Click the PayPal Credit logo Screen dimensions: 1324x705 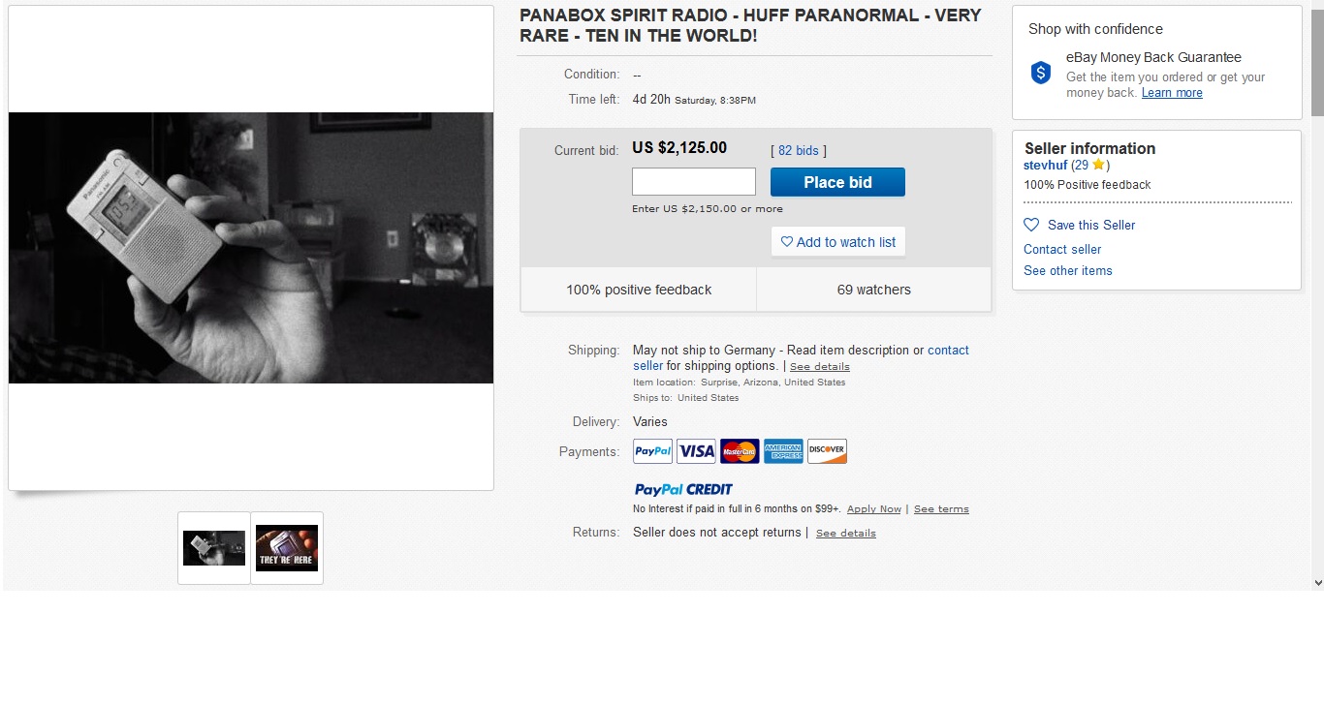coord(683,489)
